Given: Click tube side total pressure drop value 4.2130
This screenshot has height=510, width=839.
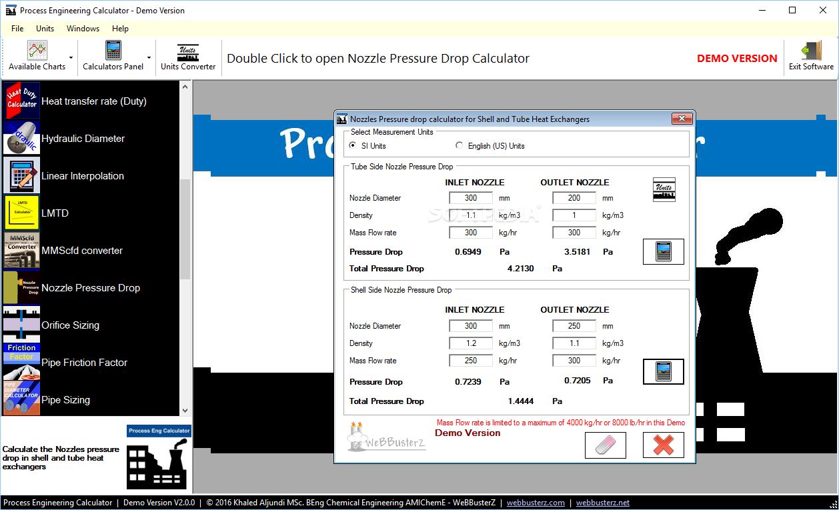Looking at the screenshot, I should [521, 269].
